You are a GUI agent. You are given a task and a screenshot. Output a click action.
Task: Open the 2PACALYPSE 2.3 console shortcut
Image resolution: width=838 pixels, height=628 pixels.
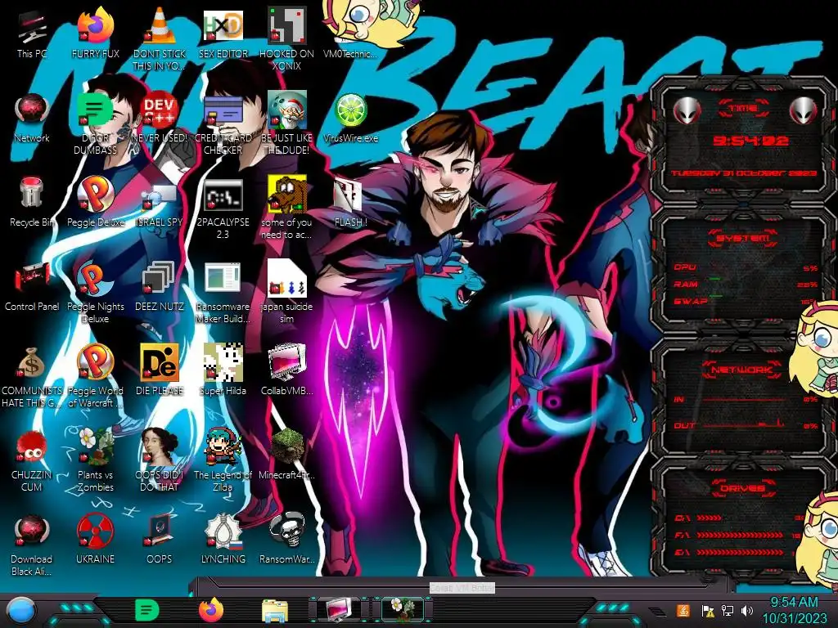(223, 195)
